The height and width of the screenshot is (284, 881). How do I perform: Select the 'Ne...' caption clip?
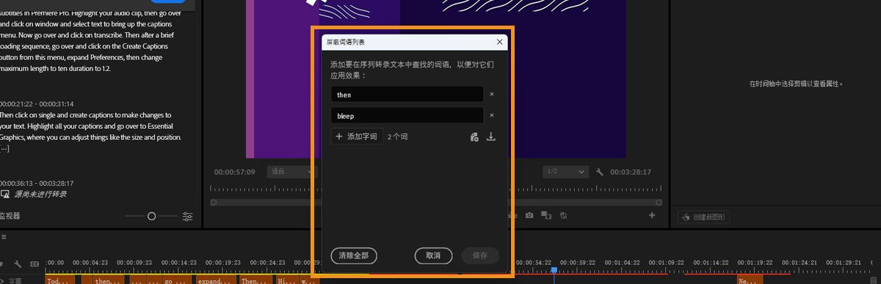tap(750, 280)
